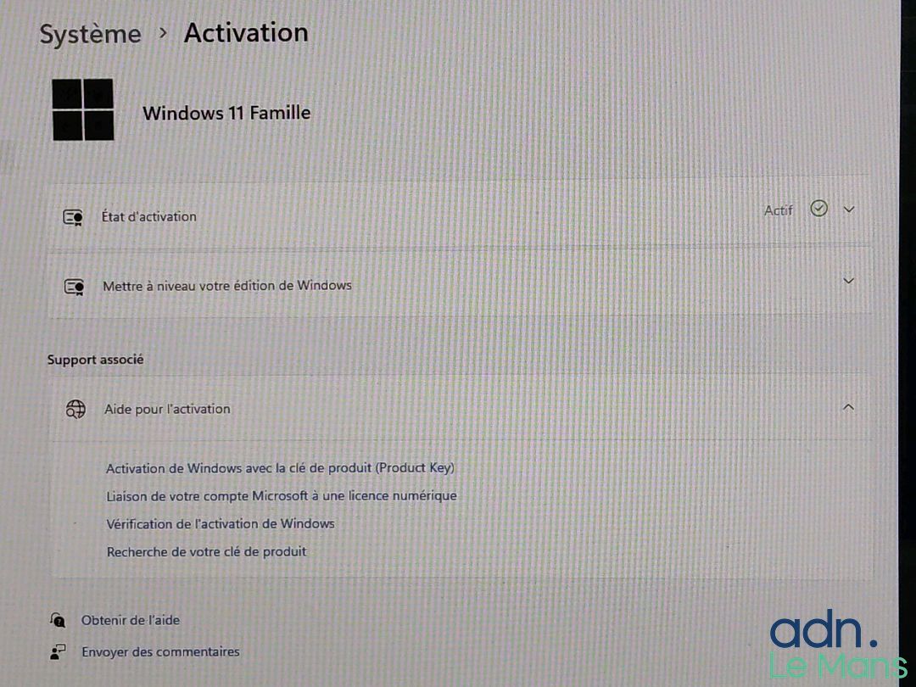This screenshot has width=916, height=687.
Task: Go back to Système breadcrumb
Action: tap(91, 34)
